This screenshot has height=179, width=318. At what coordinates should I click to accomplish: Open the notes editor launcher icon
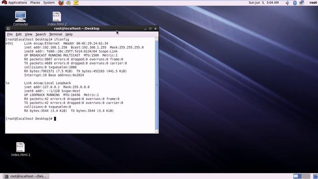(x=76, y=3)
